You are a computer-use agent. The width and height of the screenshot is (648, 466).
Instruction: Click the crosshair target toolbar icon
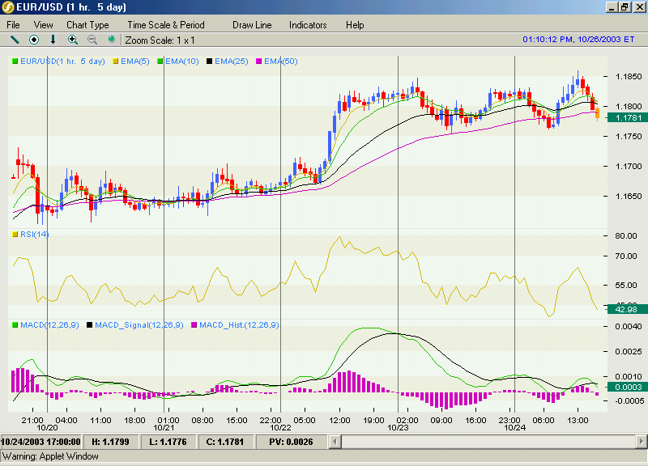coord(34,40)
